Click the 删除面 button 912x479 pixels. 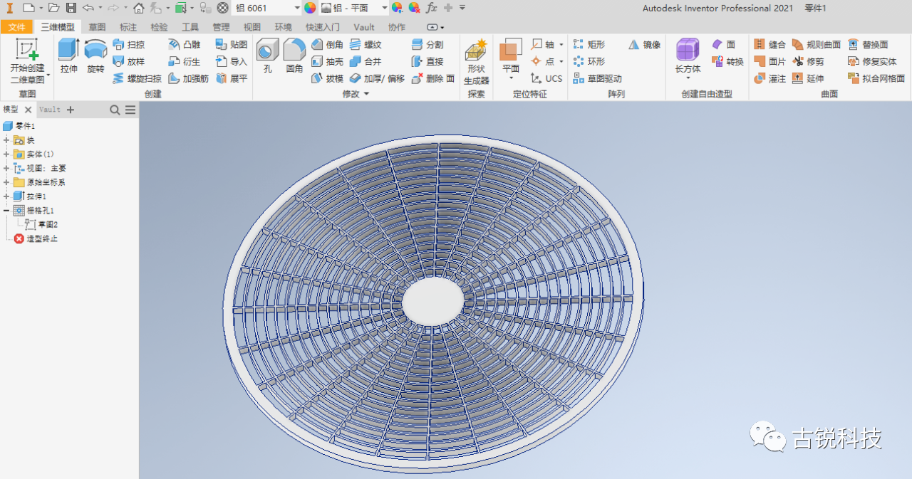[x=433, y=78]
